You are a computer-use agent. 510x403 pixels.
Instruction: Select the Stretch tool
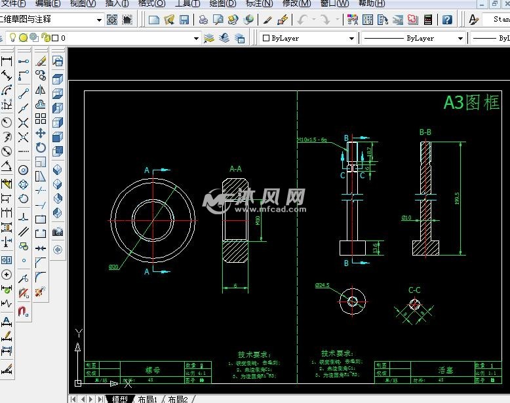tap(41, 176)
